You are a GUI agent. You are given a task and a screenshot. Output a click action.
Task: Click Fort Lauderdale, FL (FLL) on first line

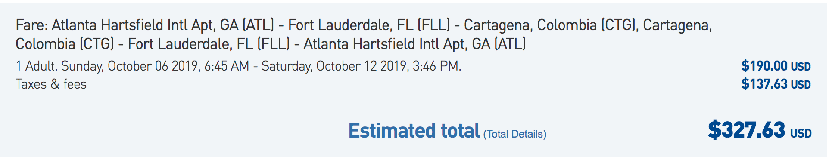click(369, 25)
